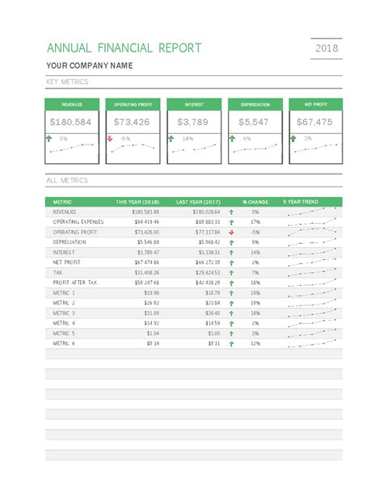383x495 pixels.
Task: Select the red down arrow in the Operating Profit row
Action: (231, 233)
